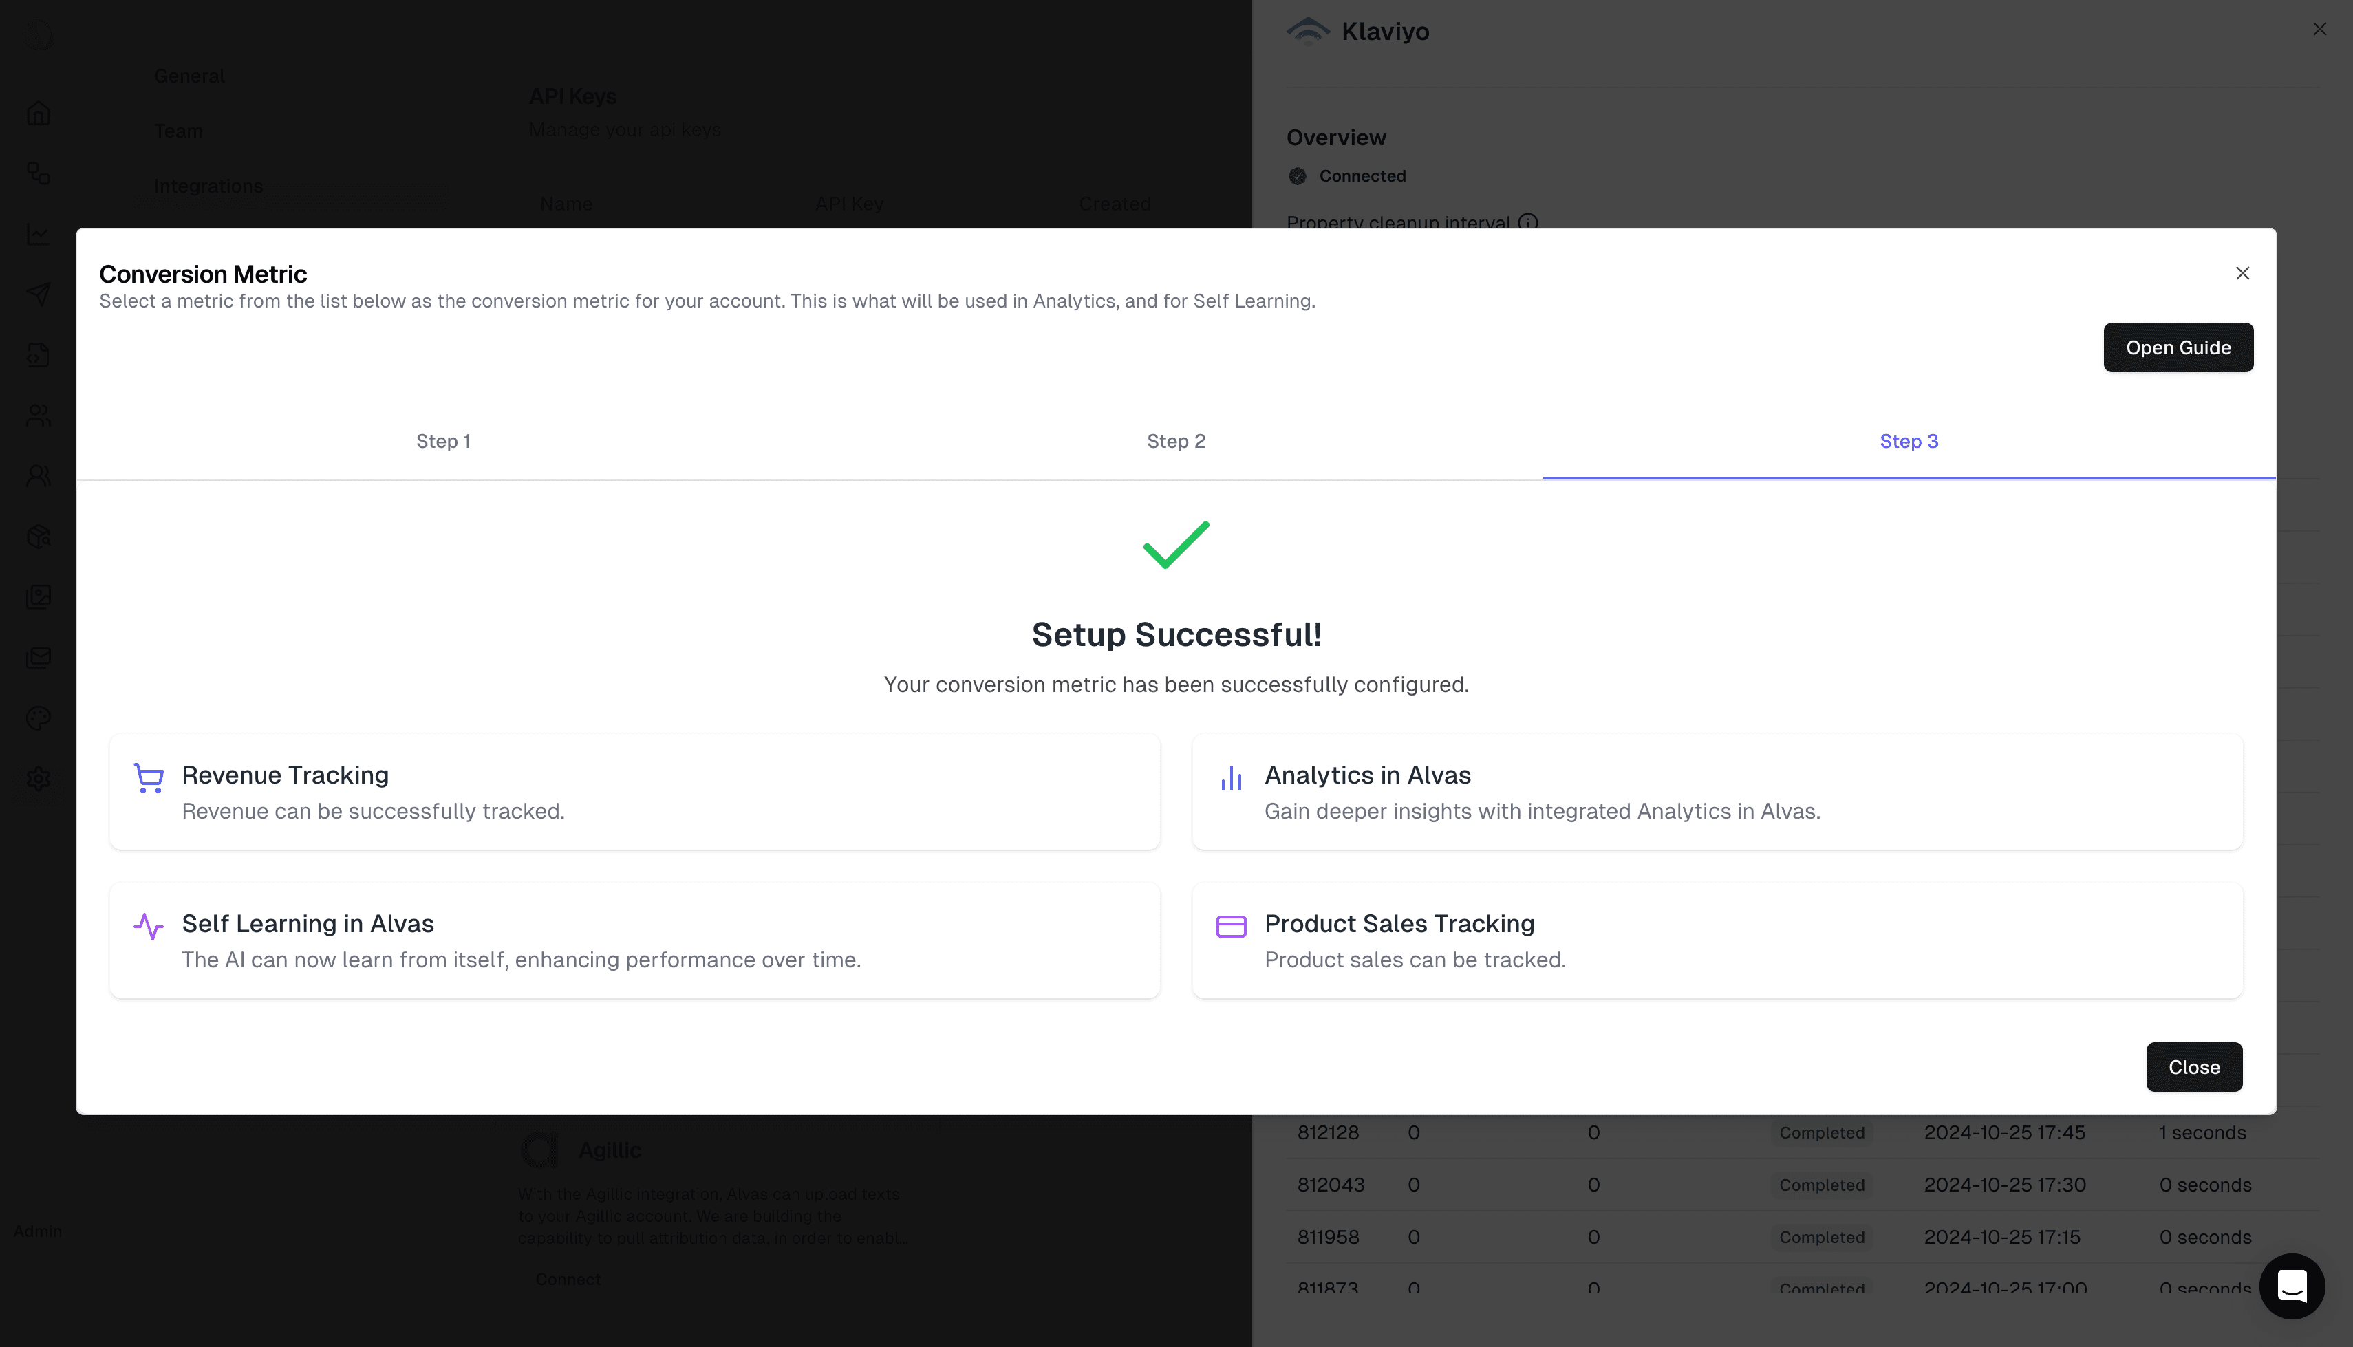Click job ID 812043 in Klaviyo table

coord(1330,1184)
